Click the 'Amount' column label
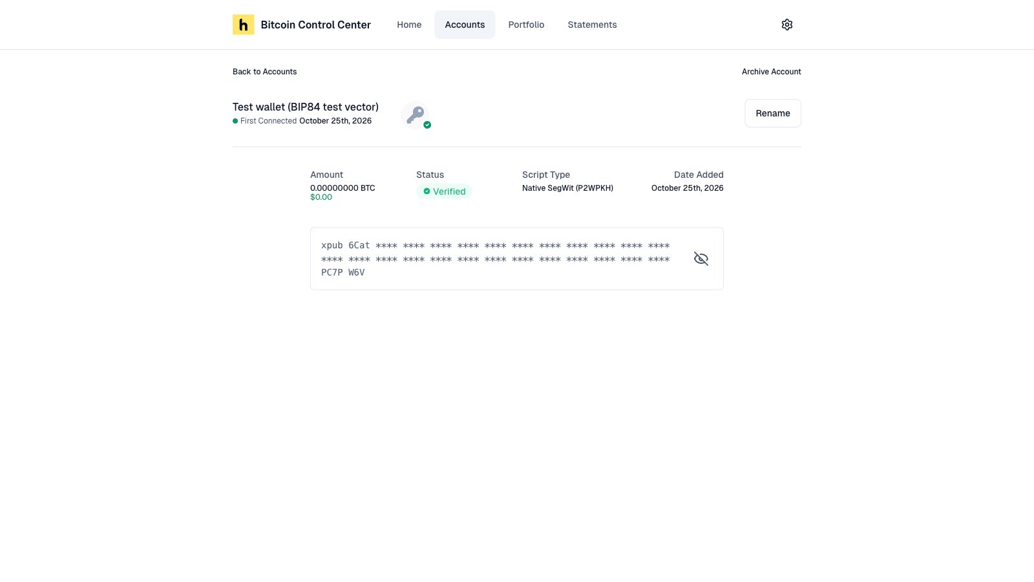Screen dimensions: 1034x582 click(326, 175)
